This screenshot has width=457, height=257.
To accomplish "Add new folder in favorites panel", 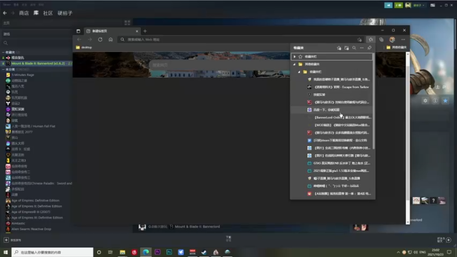I will pos(347,48).
